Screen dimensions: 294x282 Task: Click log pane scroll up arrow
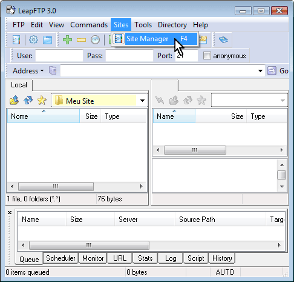click(x=282, y=165)
